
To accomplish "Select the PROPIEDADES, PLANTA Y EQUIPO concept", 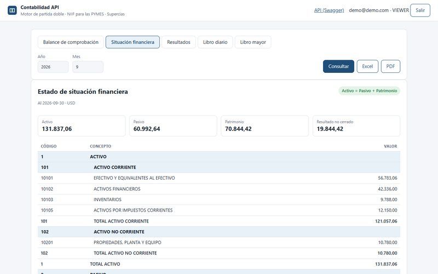I will 128,242.
